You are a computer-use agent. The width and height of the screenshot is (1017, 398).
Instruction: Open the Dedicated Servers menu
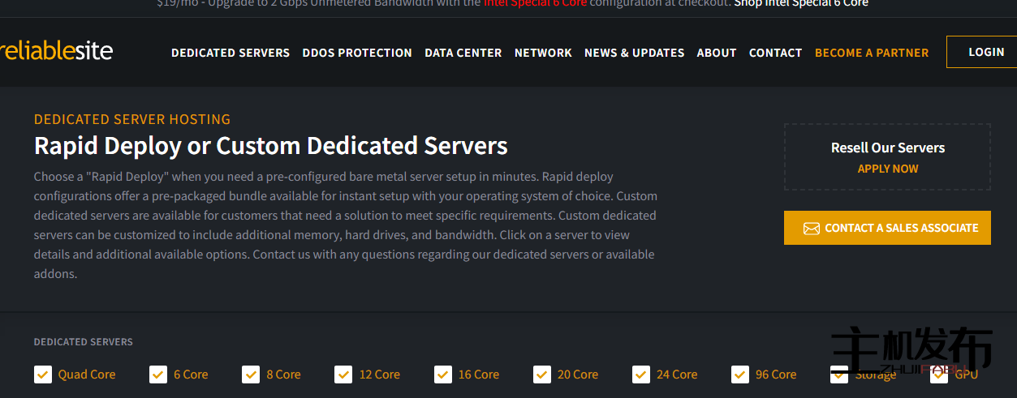pos(231,53)
